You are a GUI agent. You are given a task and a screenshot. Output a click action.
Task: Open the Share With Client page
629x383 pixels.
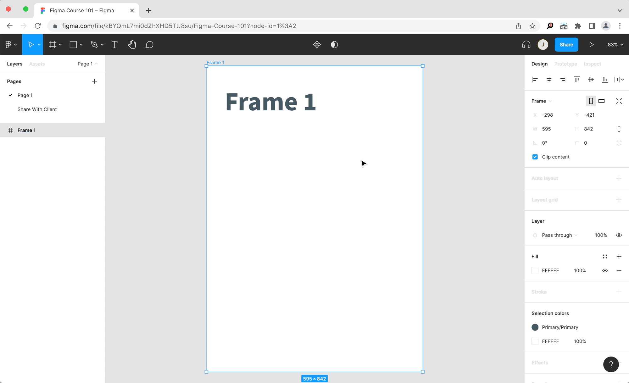37,109
